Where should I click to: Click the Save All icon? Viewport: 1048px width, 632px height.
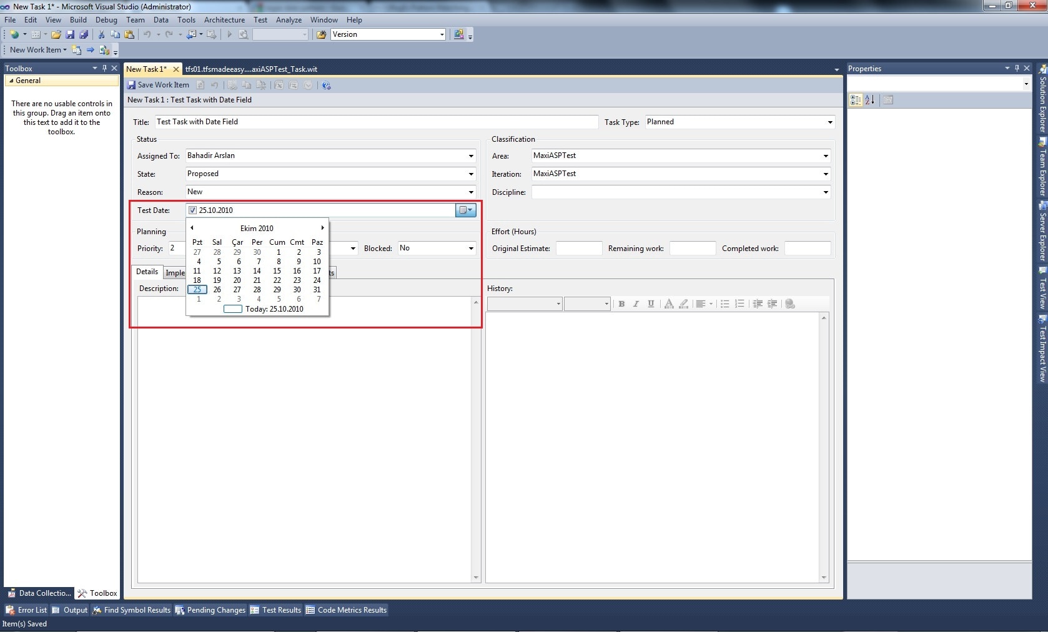point(84,34)
